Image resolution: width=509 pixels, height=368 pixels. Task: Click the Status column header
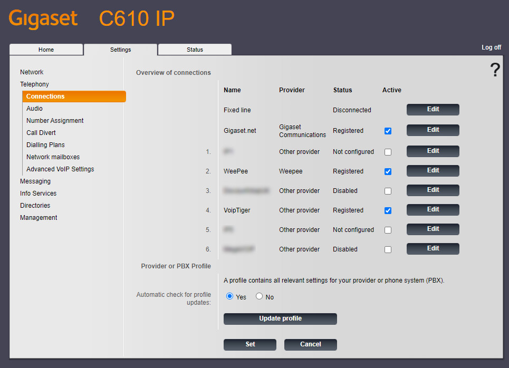coord(342,90)
